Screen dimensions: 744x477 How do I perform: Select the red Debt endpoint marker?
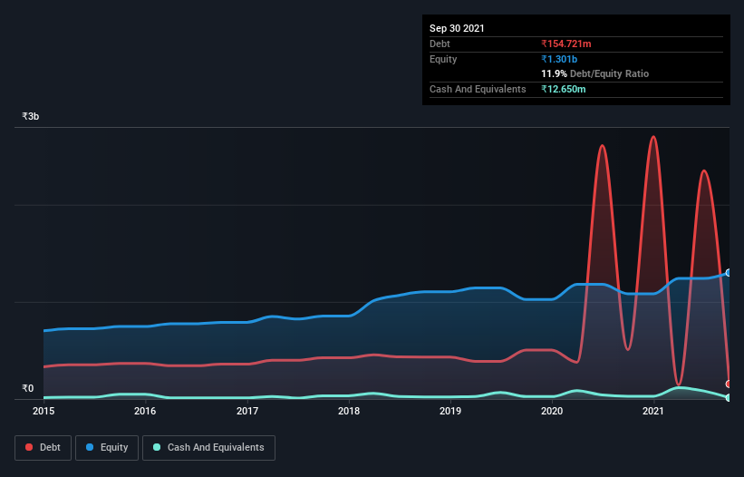pyautogui.click(x=729, y=384)
